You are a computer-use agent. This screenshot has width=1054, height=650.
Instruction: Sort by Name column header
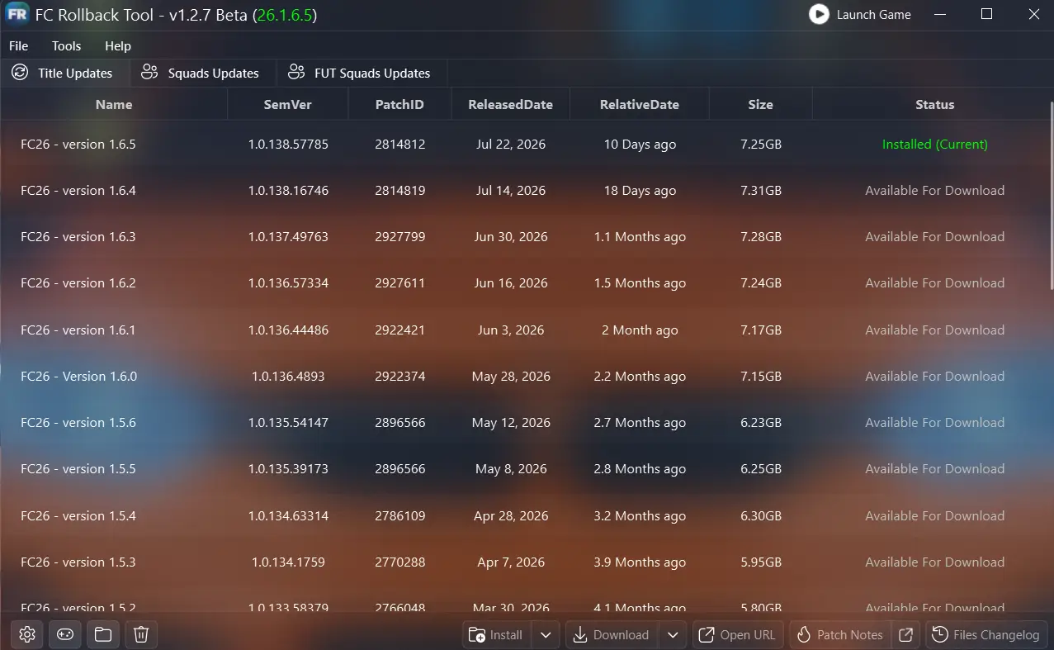pyautogui.click(x=114, y=105)
